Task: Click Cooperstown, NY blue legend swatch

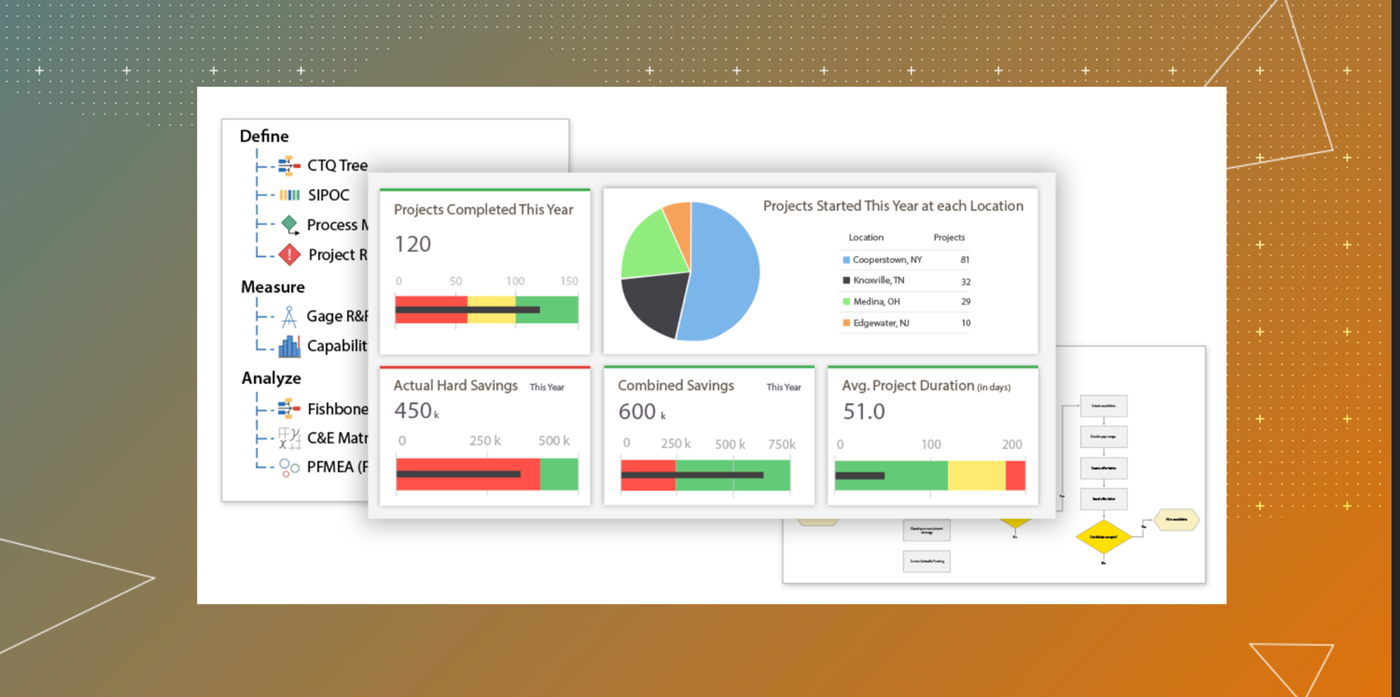Action: (x=846, y=260)
